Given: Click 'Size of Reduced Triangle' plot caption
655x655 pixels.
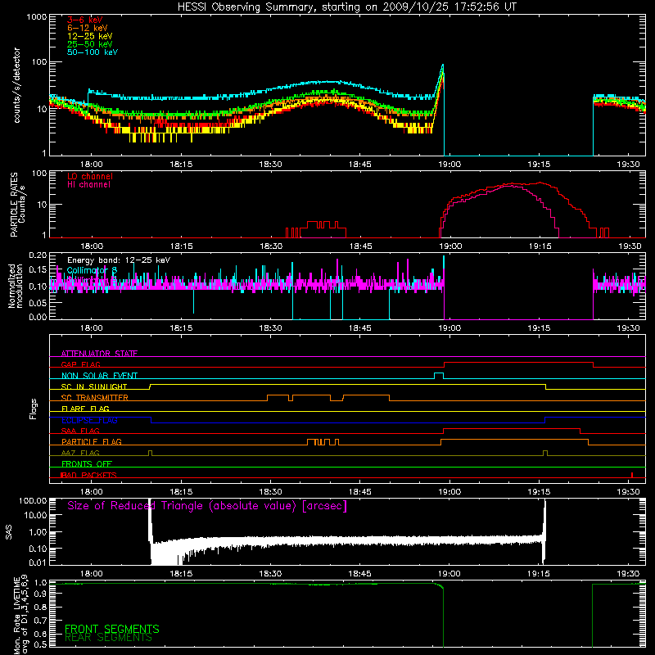Looking at the screenshot, I should [207, 506].
